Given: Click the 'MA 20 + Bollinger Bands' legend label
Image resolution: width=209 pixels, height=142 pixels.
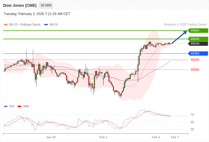Looking at the screenshot, I should (x=25, y=25).
